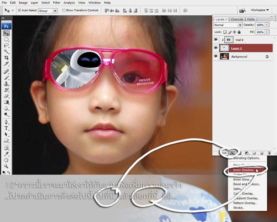Select the Lasso tool

click(6, 45)
